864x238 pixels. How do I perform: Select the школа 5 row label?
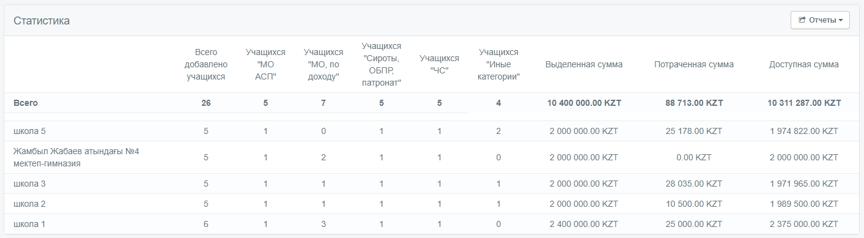coord(29,131)
